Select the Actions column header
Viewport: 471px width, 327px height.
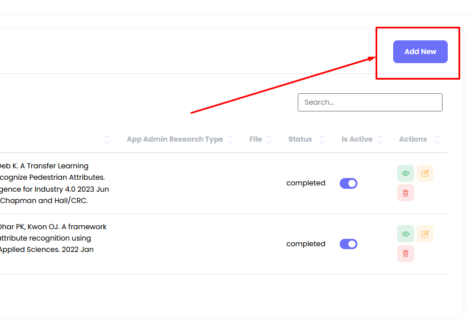tap(412, 139)
